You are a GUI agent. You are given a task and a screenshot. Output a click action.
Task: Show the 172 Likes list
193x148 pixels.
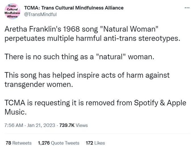click(95, 143)
